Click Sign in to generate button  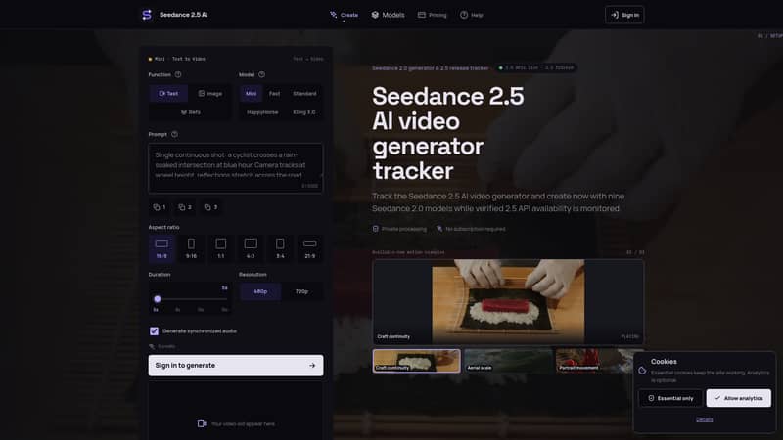[236, 365]
